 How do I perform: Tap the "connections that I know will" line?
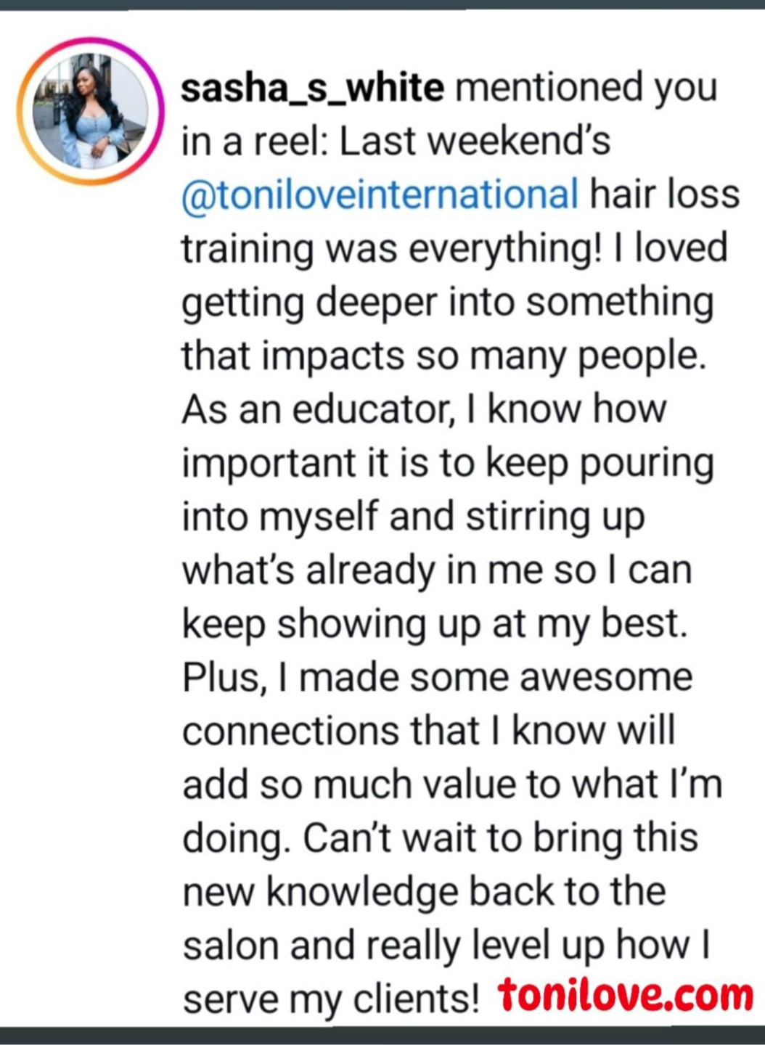click(428, 731)
